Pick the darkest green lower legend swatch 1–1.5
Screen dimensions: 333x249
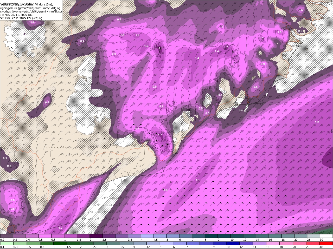(x=60, y=244)
